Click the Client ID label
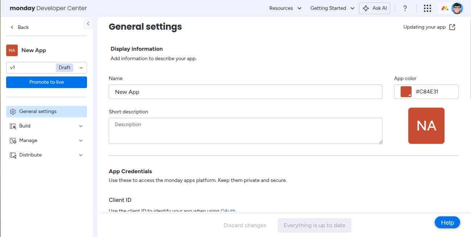Screen dimensions: 471x237 (120, 200)
